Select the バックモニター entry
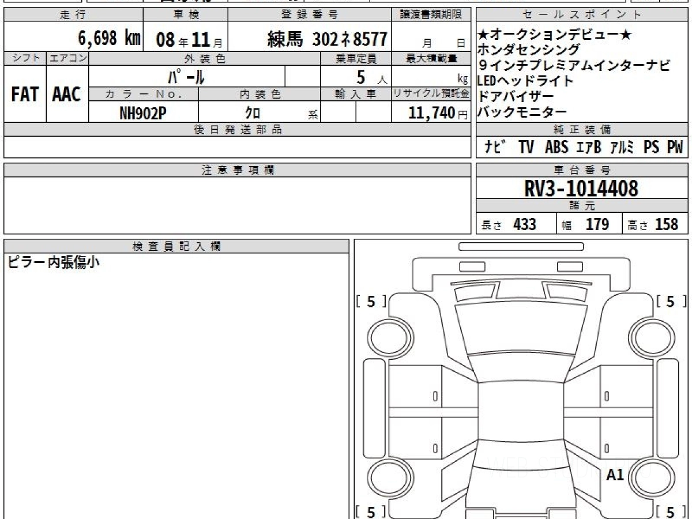Screen dimensions: 692x519 [522, 112]
